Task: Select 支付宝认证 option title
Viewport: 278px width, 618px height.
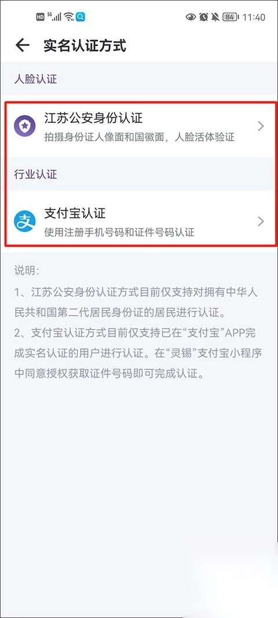Action: tap(75, 213)
